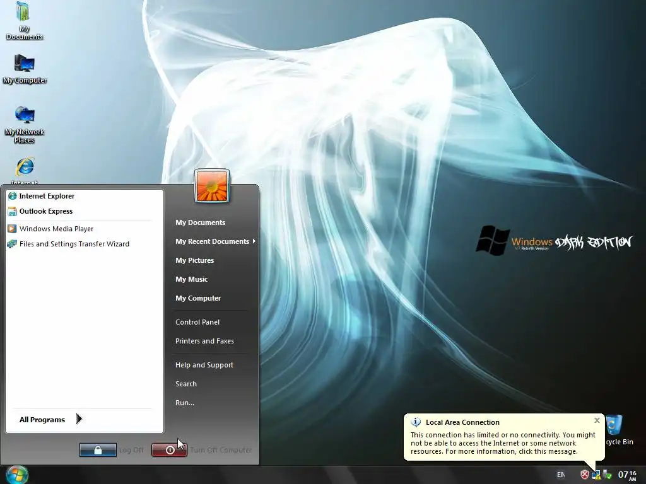The width and height of the screenshot is (646, 484).
Task: Click the red Turn Off Computer button
Action: pyautogui.click(x=169, y=450)
